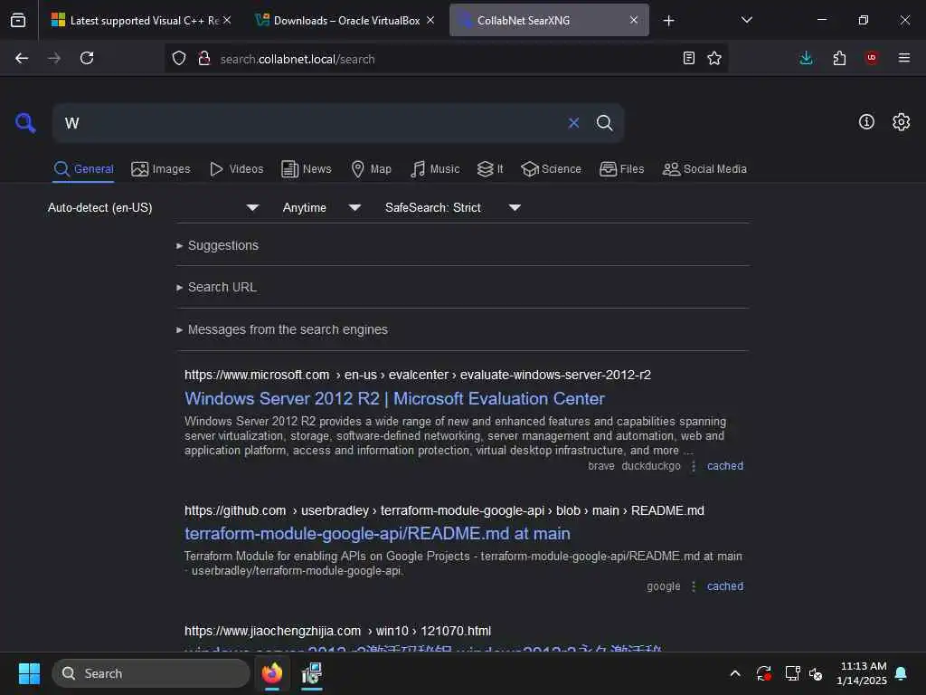Select the Map search category
Viewport: 926px width, 695px height.
371,169
